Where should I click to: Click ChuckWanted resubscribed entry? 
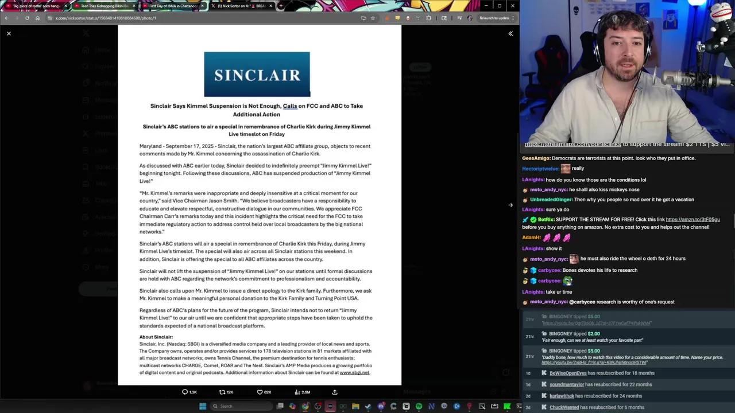tap(628, 407)
